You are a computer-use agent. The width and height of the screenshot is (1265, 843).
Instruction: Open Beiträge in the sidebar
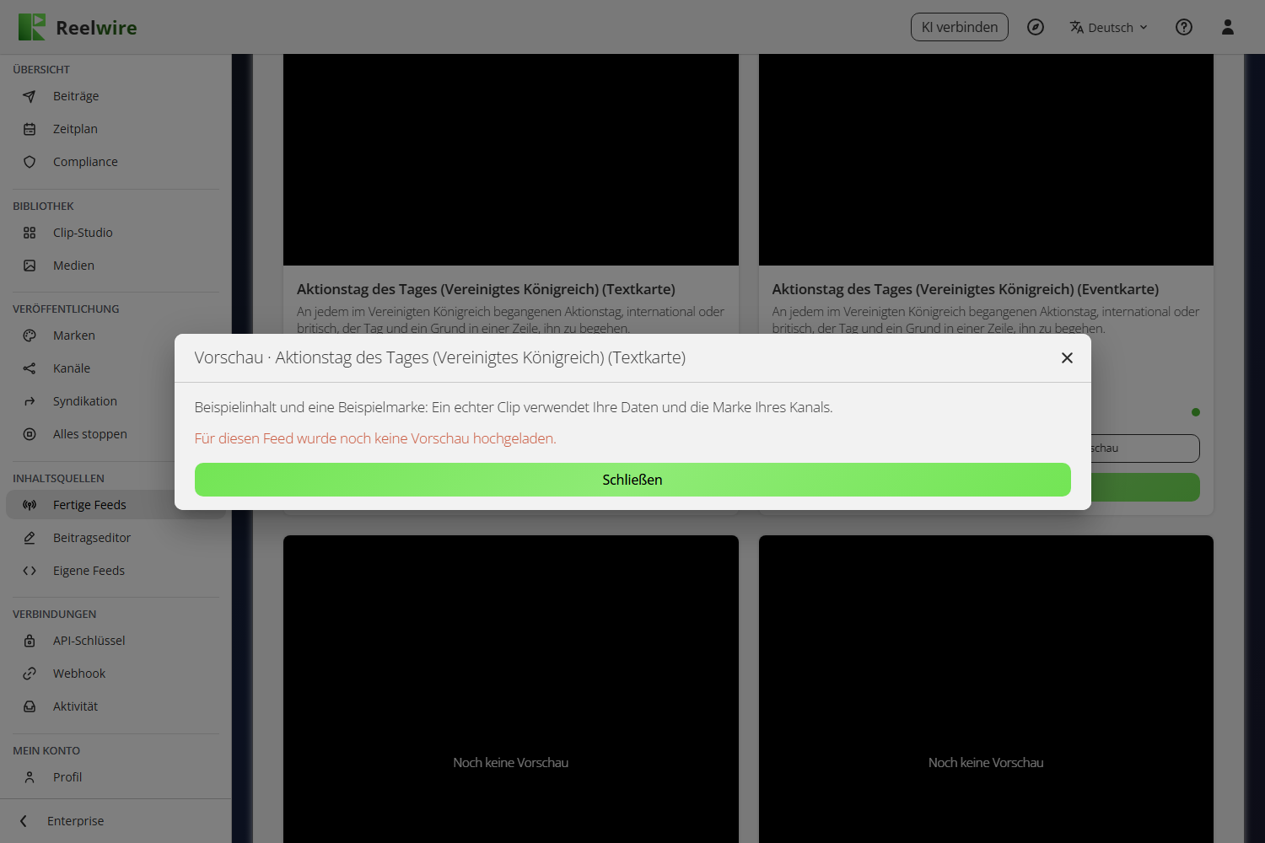pos(116,96)
